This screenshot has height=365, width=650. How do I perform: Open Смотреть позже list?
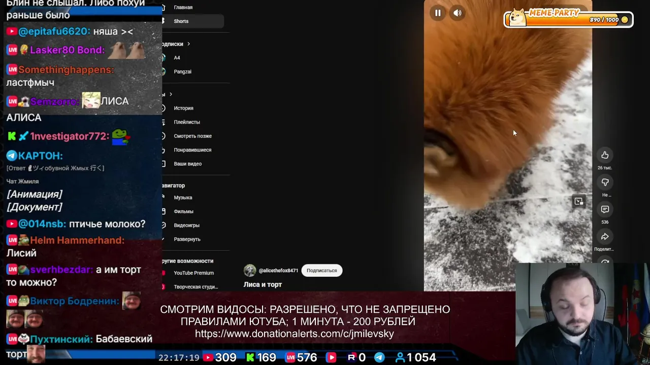tap(192, 136)
